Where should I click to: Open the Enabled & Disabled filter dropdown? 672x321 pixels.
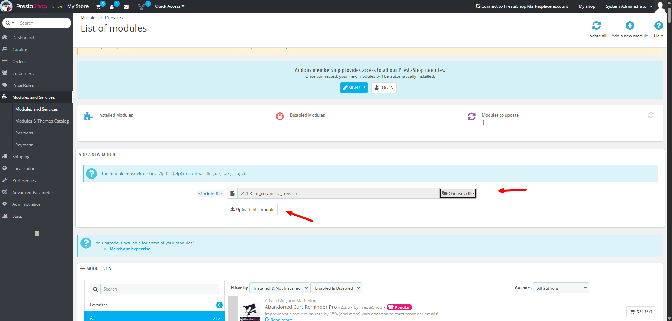click(336, 288)
